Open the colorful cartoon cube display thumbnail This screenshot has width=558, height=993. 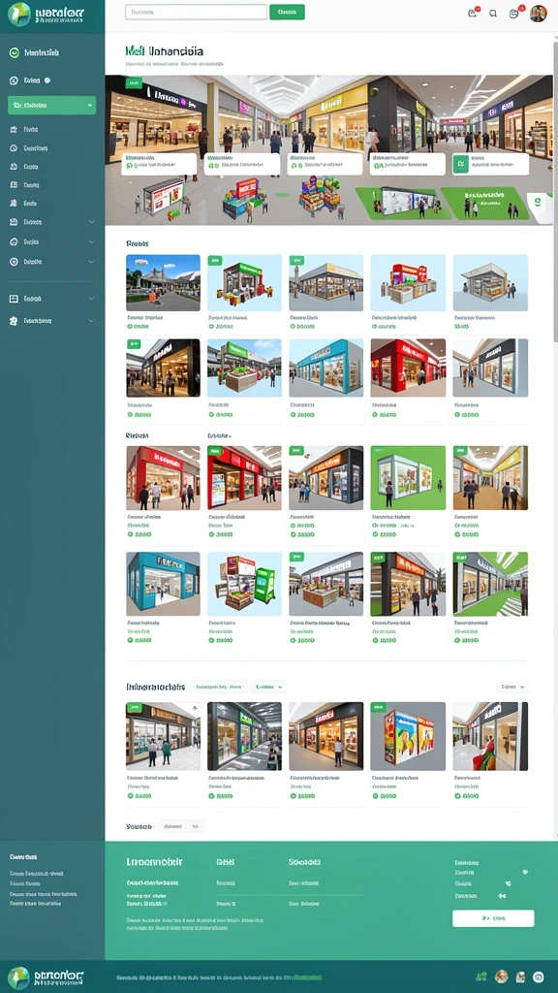[408, 736]
